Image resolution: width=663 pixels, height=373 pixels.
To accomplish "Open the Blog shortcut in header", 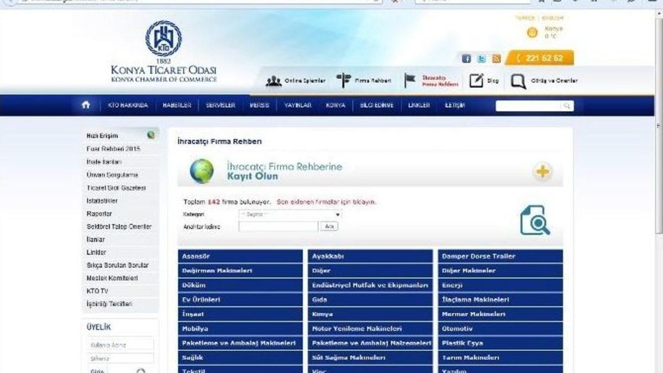I will (484, 81).
